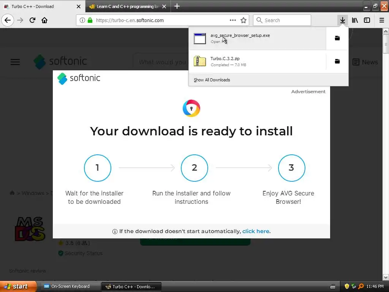Click the Windows Start button
Viewport: 389px width, 292px height.
(18, 286)
